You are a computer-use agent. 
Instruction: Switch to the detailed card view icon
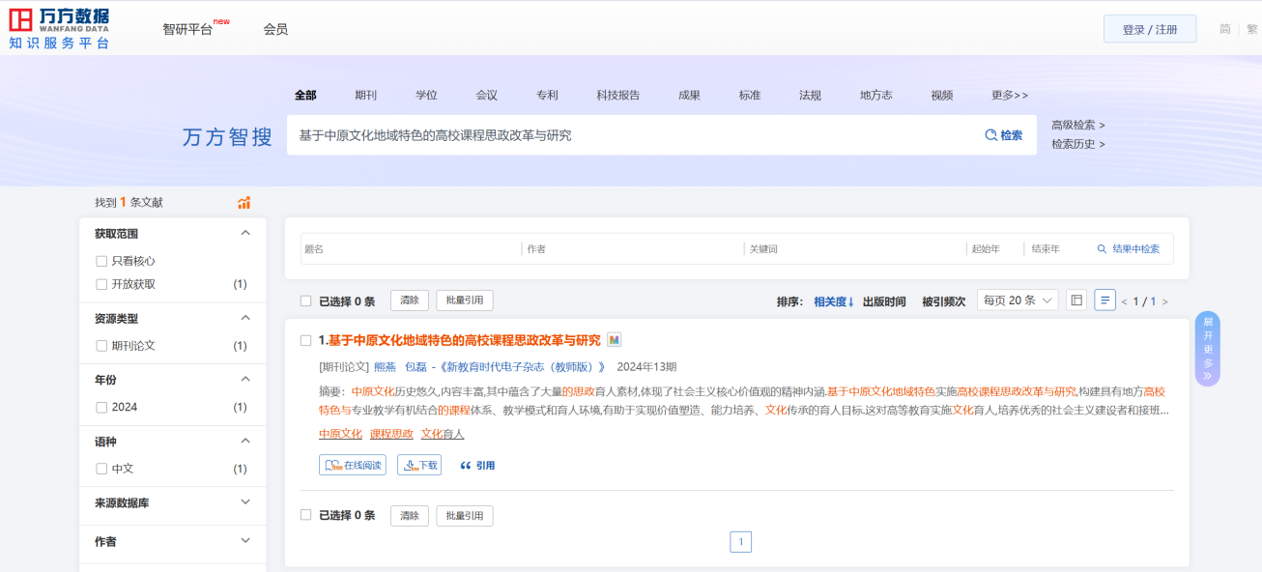(x=1076, y=300)
